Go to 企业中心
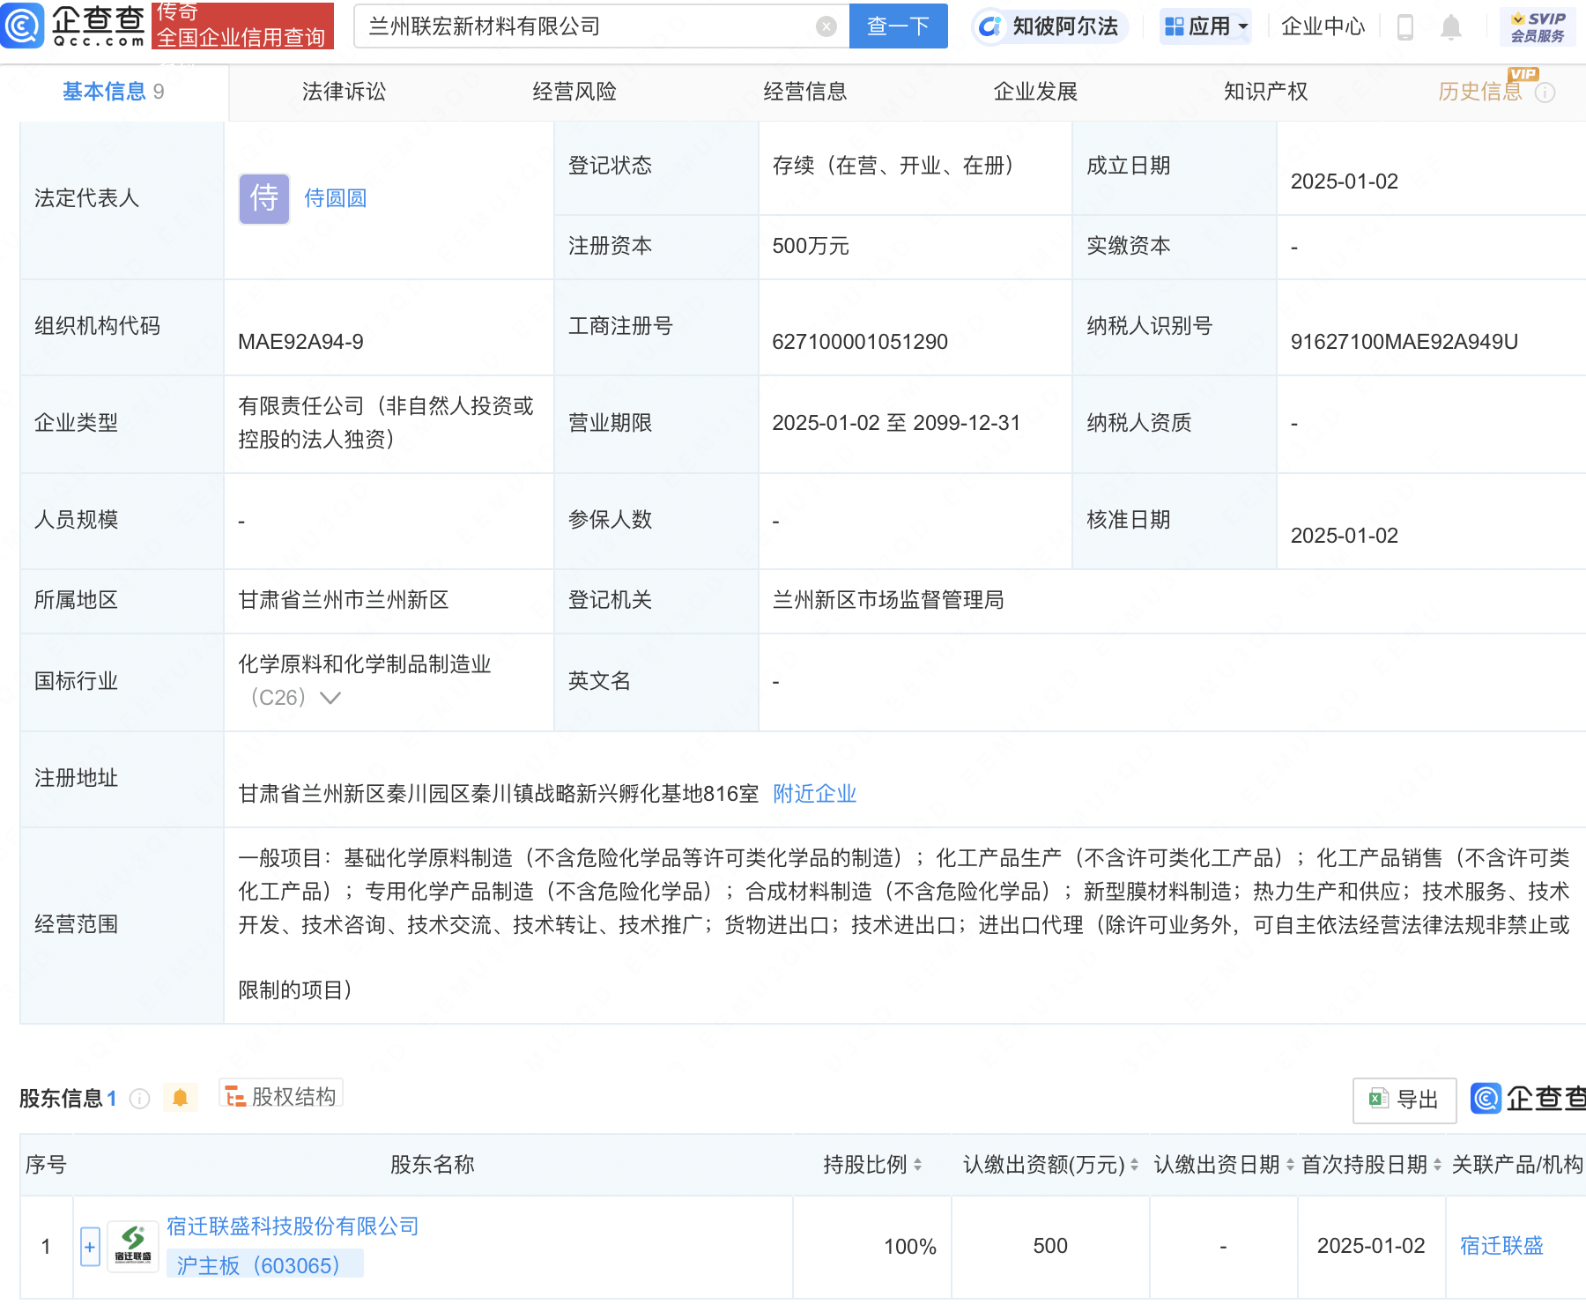The height and width of the screenshot is (1304, 1586). pyautogui.click(x=1323, y=26)
